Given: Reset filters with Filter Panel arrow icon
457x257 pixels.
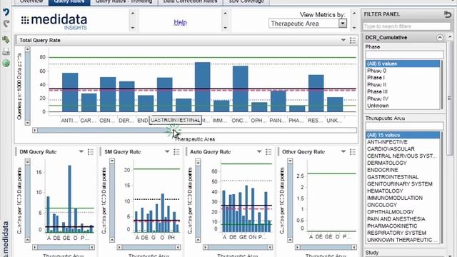Looking at the screenshot, I should click(x=448, y=14).
